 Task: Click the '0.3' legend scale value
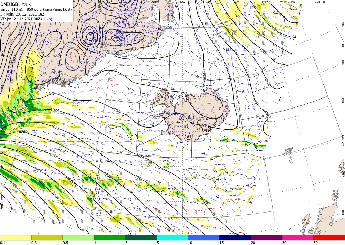34,243
